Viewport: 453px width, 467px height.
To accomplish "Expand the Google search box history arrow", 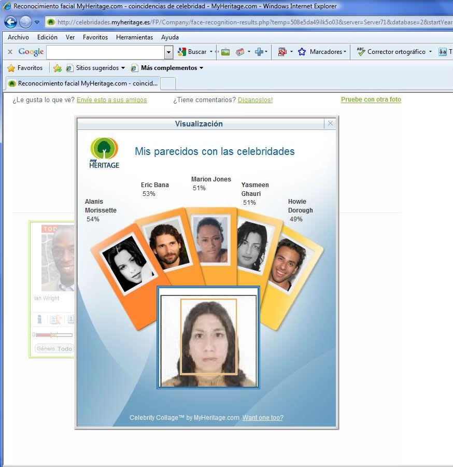I will click(168, 52).
